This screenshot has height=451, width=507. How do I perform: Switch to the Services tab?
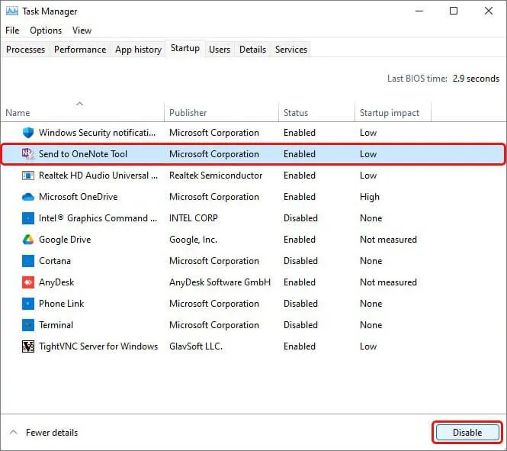click(x=291, y=50)
